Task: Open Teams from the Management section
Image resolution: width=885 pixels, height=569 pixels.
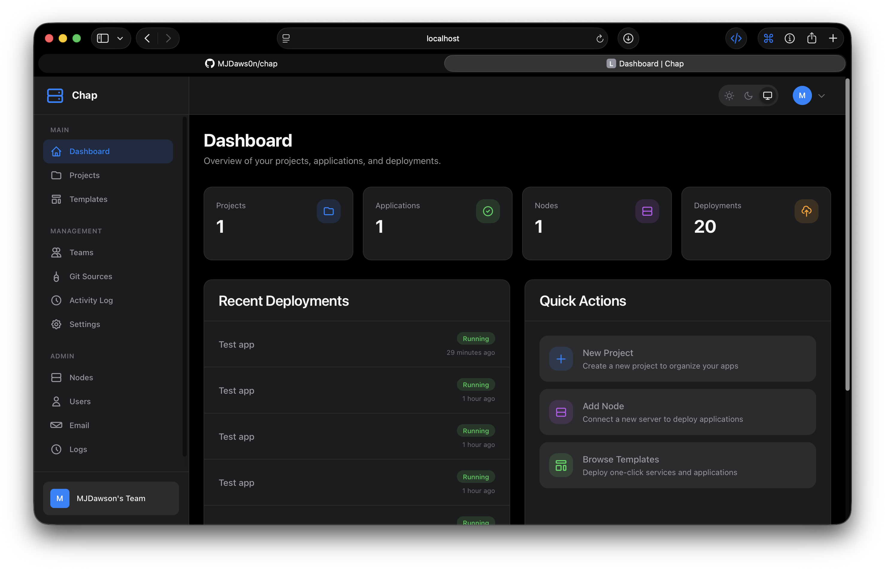Action: [x=81, y=252]
